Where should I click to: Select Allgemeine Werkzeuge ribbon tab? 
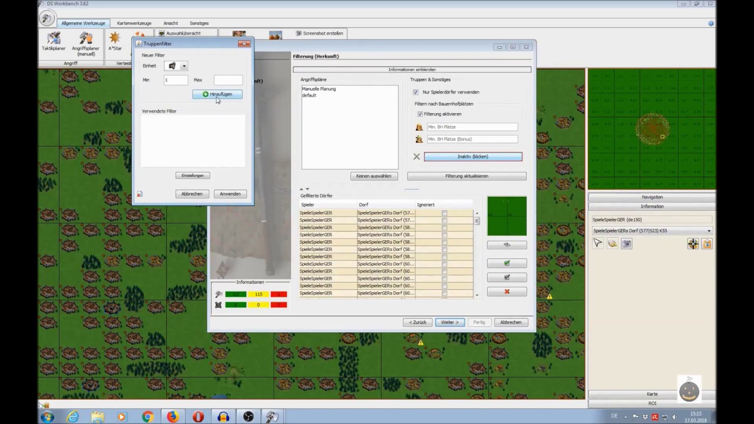pos(83,23)
